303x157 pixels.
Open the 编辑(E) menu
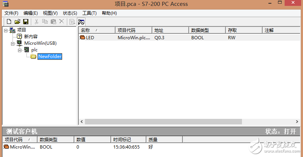tap(31, 13)
